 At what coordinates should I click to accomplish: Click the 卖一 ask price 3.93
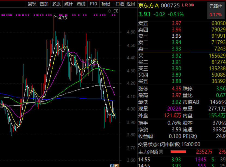[176, 48]
